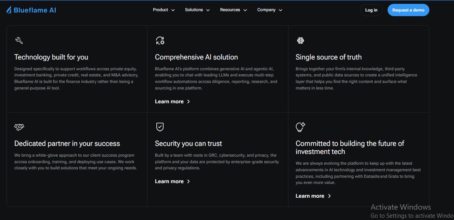Screen dimensions: 454x220
Task: Expand the Product dropdown menu
Action: click(164, 10)
